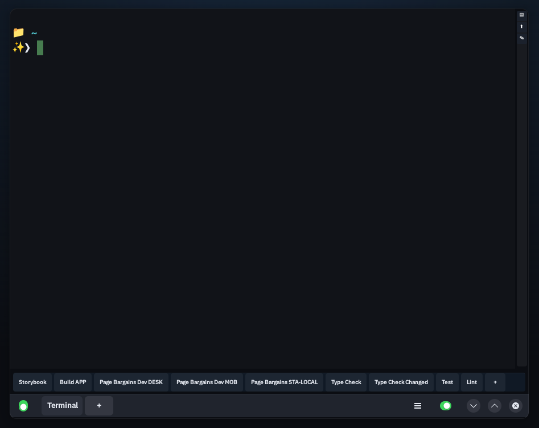Close the terminal panel with X icon

point(515,406)
